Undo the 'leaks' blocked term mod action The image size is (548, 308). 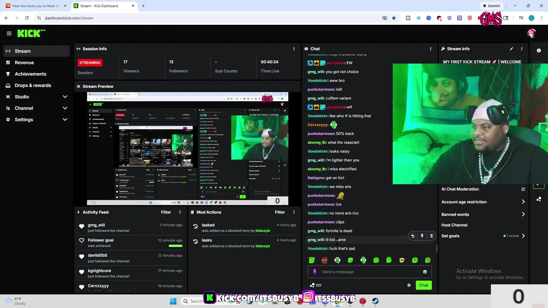196,242
